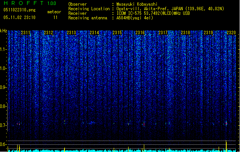240x152 pixels.
Task: Click the 1.0 kHz axis label
Action: click(3, 68)
